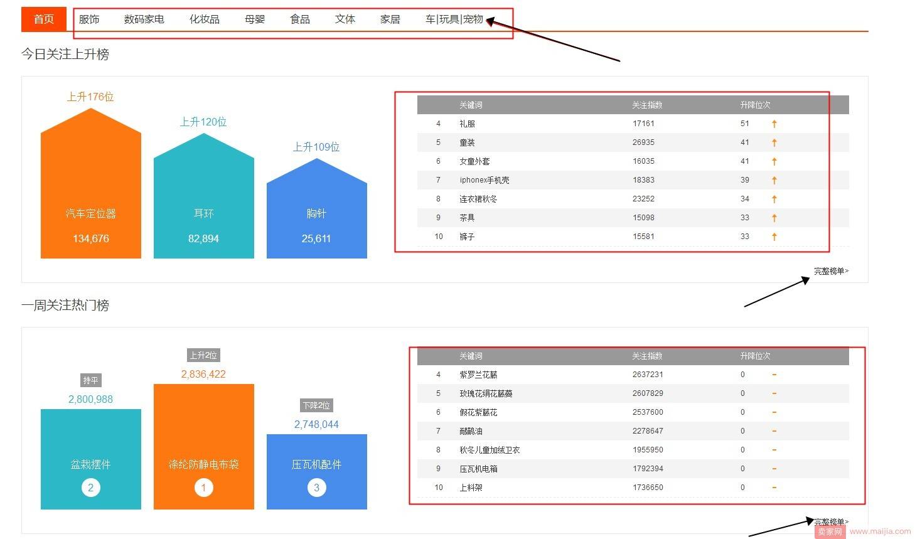915x539 pixels.
Task: Click keyword 连衣裙秋冬
Action: [x=478, y=199]
